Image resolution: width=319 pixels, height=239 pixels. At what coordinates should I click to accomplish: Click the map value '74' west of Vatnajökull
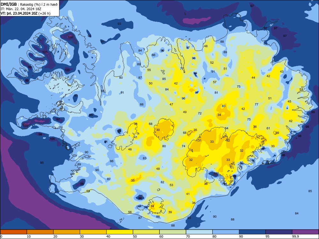[x=183, y=146]
